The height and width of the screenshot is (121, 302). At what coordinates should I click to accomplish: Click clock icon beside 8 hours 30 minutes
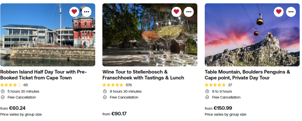pyautogui.click(x=105, y=91)
